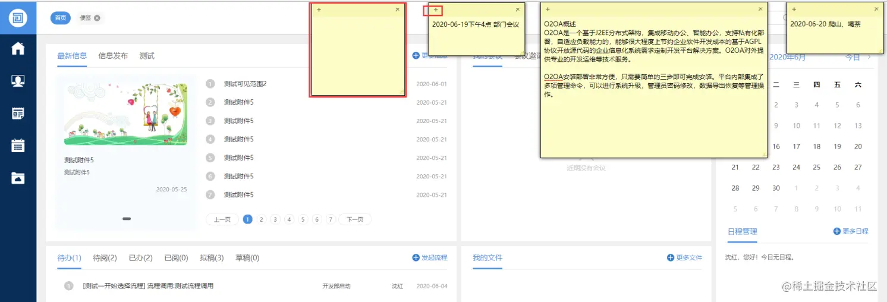Add a new note from the empty sticky note's plus
The image size is (887, 302).
click(319, 10)
